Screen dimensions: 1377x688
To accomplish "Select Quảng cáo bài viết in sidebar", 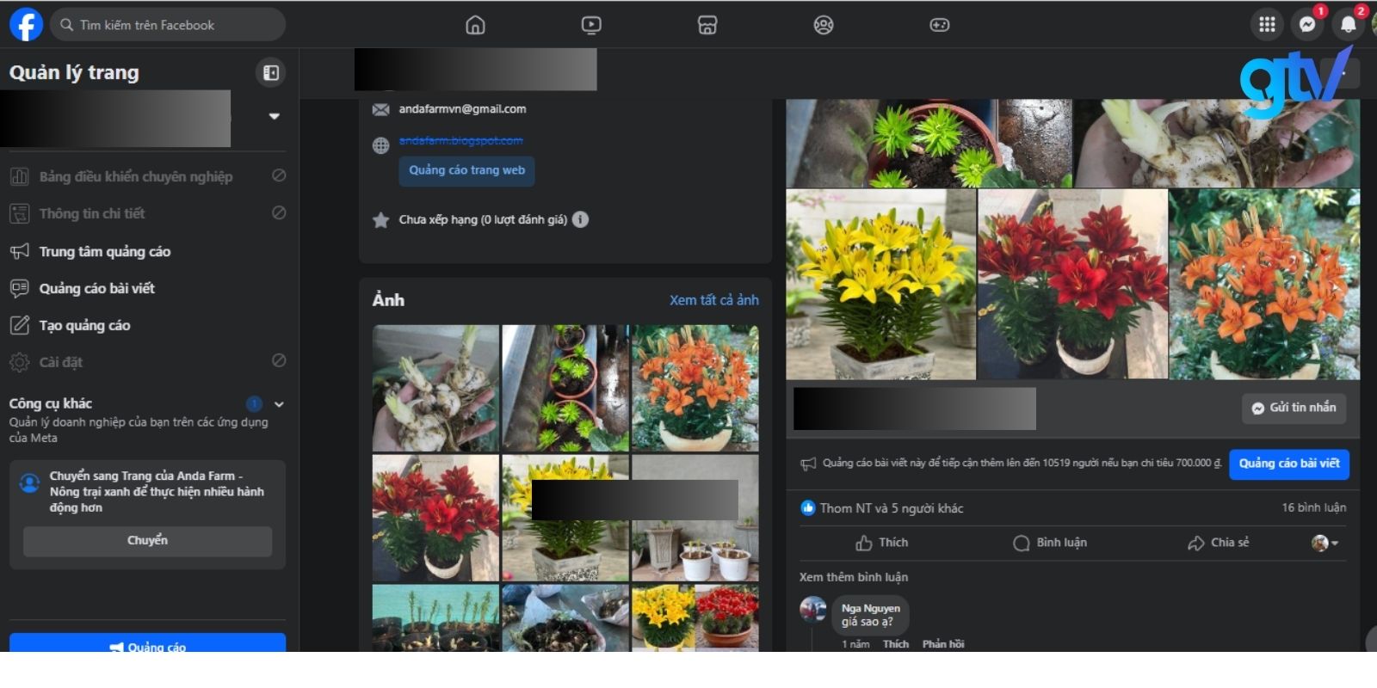I will [96, 288].
